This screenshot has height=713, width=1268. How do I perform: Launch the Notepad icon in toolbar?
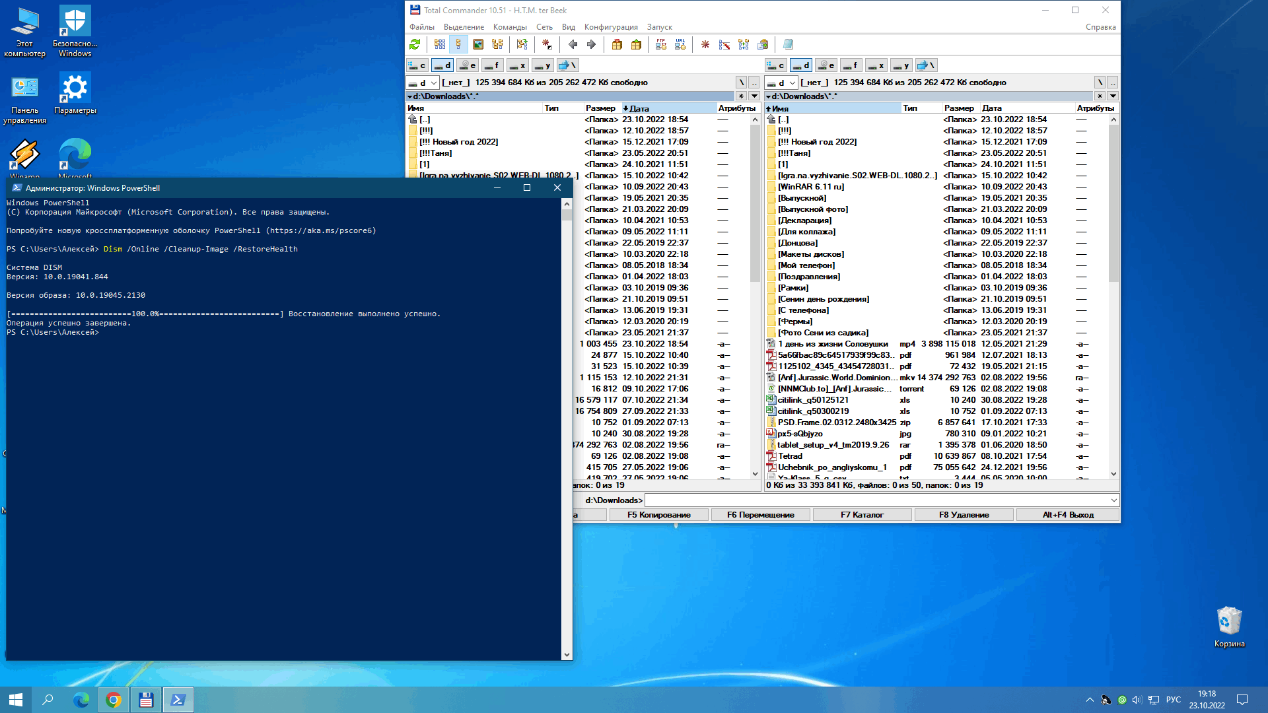pos(788,44)
